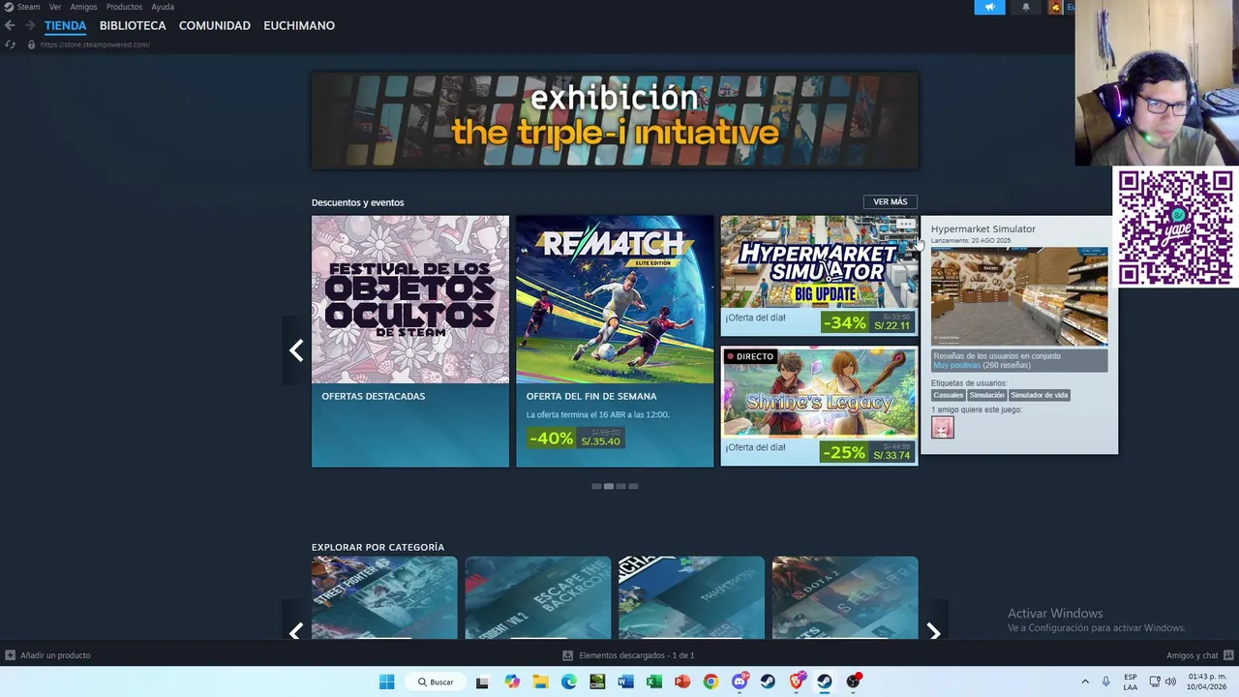The width and height of the screenshot is (1239, 697).
Task: Open the Phasmophobia category tile
Action: pyautogui.click(x=691, y=597)
